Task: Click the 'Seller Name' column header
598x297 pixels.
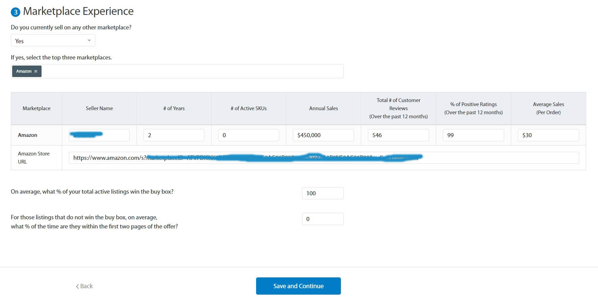Action: point(99,108)
